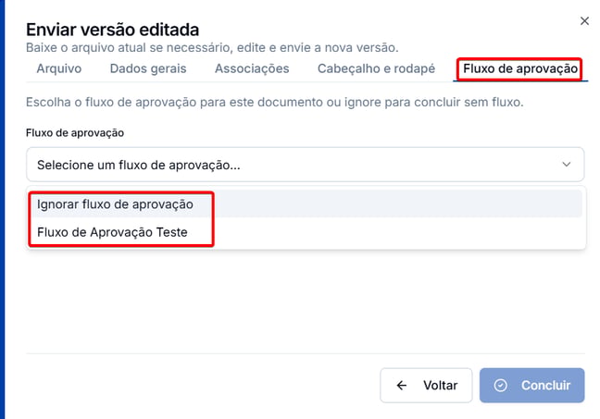Click the blue strip at the window's left edge
This screenshot has width=600, height=419.
[x=2, y=209]
